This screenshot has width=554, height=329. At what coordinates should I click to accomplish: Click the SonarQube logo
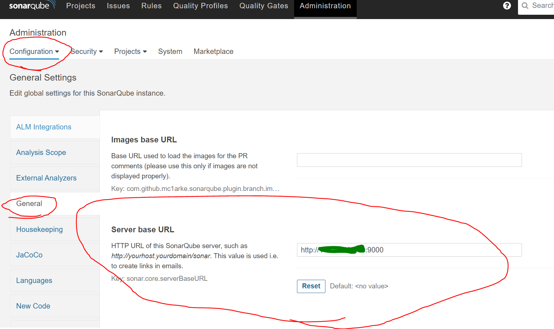(x=32, y=5)
